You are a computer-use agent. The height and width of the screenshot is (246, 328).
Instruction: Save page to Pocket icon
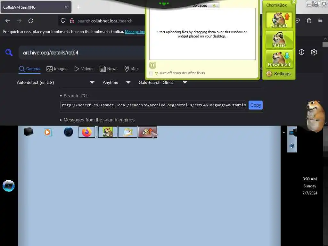(x=297, y=20)
